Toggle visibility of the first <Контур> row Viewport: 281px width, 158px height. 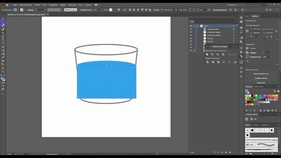coord(191,38)
